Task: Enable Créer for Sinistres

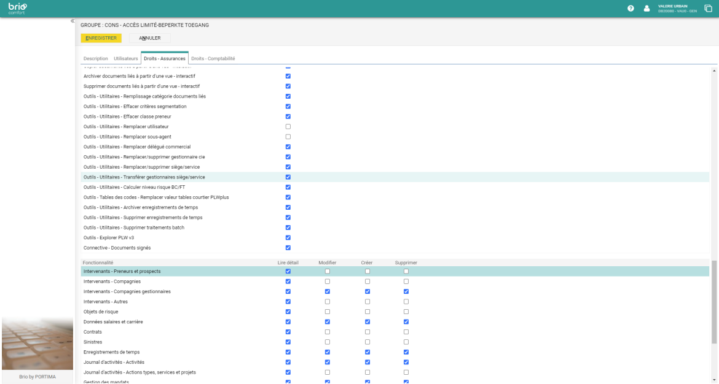Action: point(367,342)
